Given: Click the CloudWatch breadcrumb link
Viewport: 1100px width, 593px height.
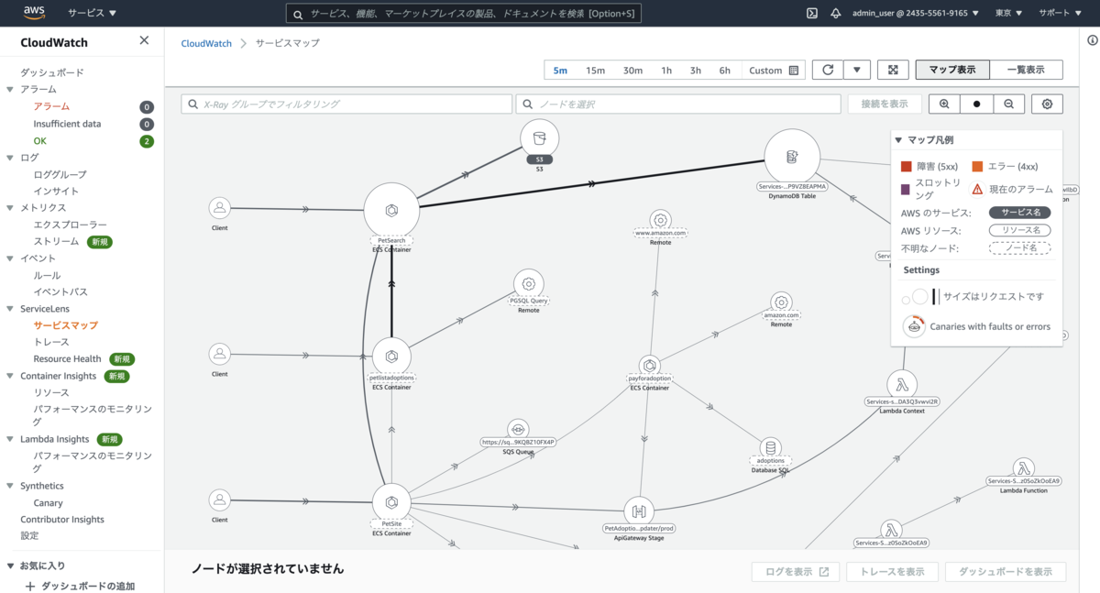Looking at the screenshot, I should pos(206,43).
